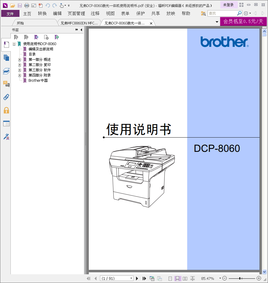Open the Bookmarks side panel icon
This screenshot has height=283, width=268.
coord(6,45)
